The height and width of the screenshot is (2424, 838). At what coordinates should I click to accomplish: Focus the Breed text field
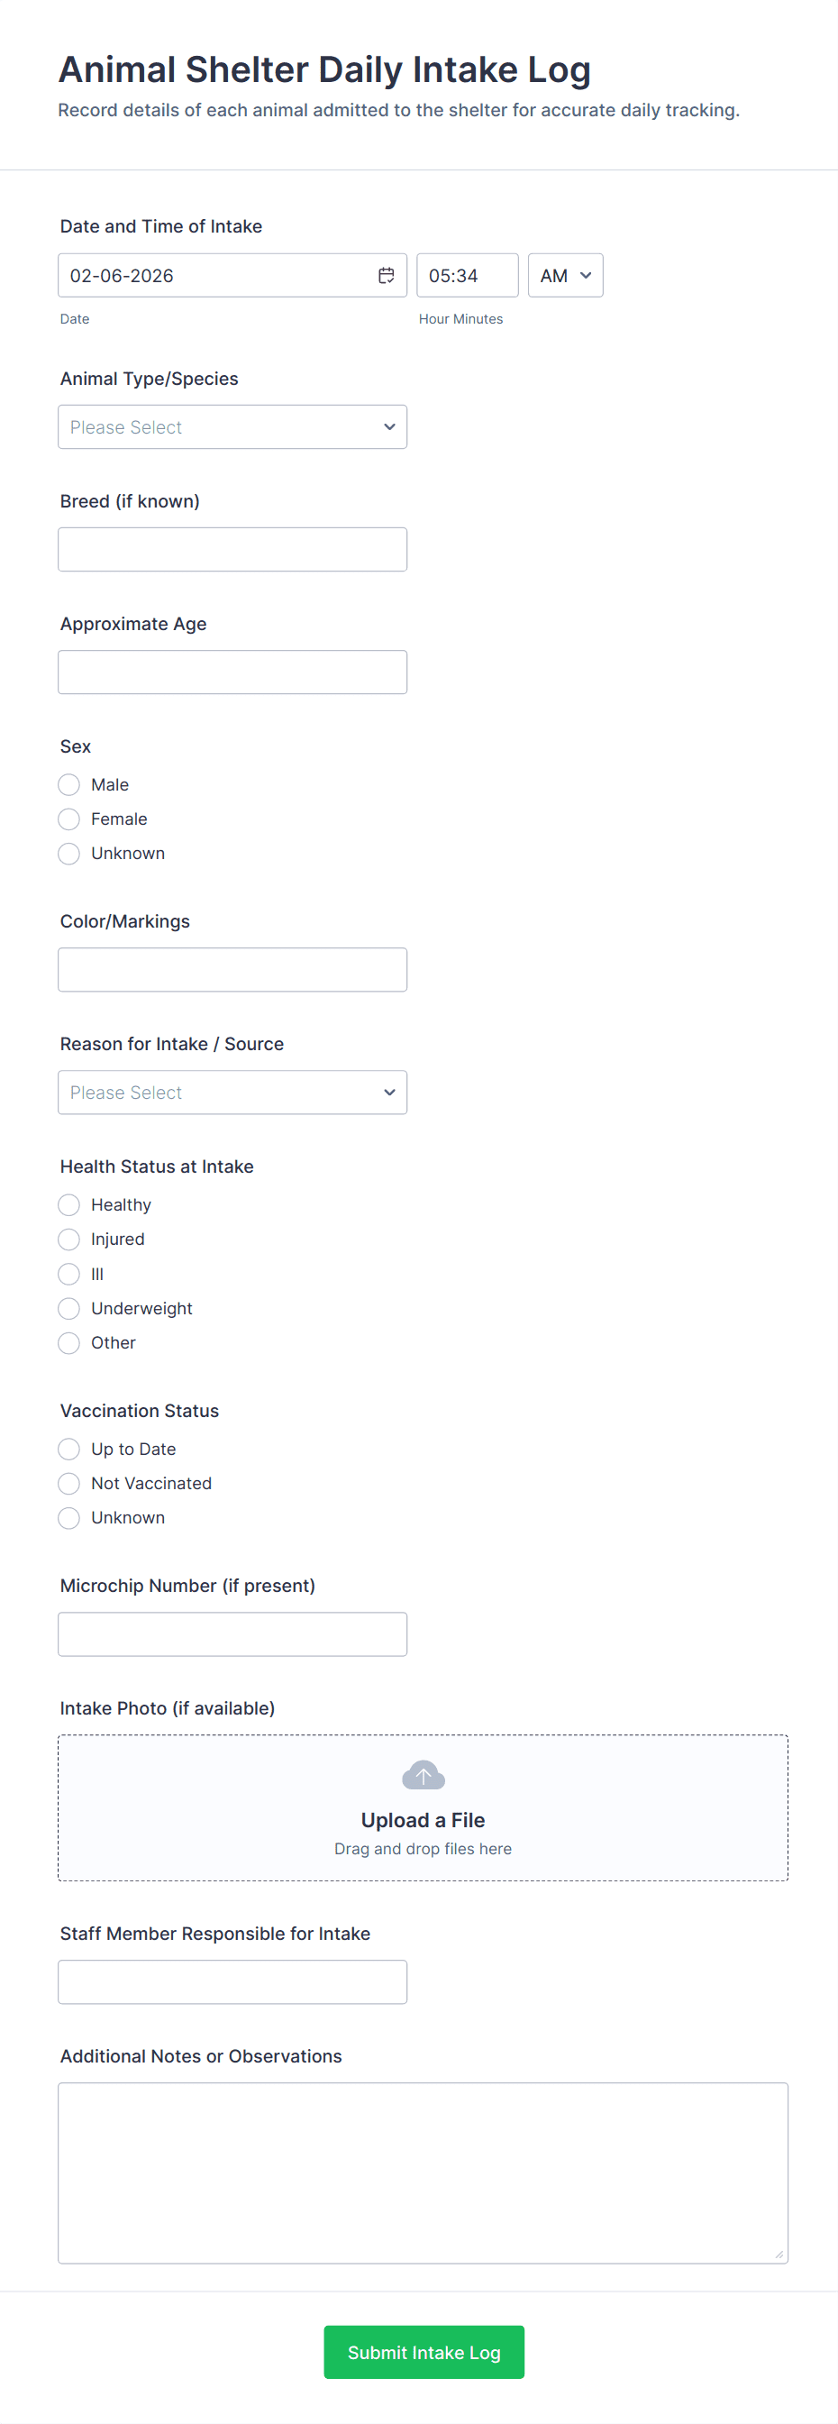click(232, 550)
